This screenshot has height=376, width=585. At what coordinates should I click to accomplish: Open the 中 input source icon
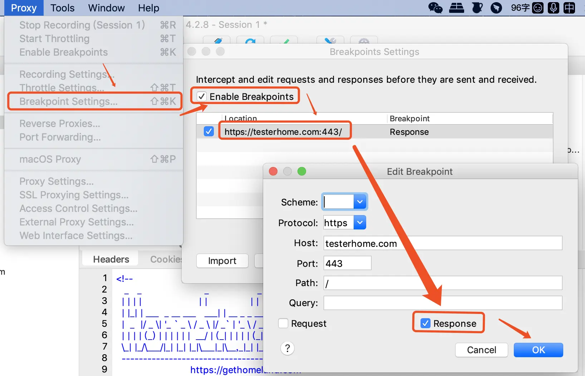(569, 7)
